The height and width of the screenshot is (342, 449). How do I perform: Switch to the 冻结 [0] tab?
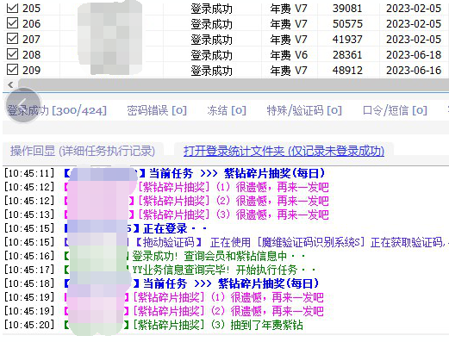[227, 110]
